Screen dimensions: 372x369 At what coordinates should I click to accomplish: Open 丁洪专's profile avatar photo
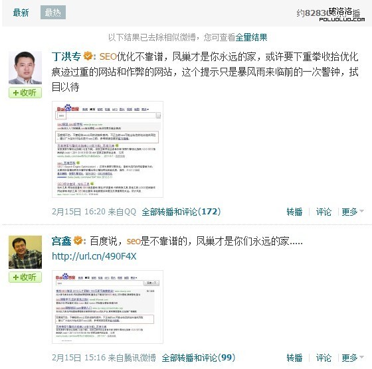(x=25, y=68)
